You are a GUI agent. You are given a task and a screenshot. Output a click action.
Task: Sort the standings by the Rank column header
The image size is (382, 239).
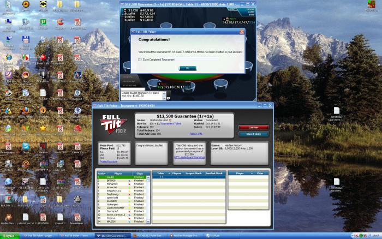click(102, 174)
